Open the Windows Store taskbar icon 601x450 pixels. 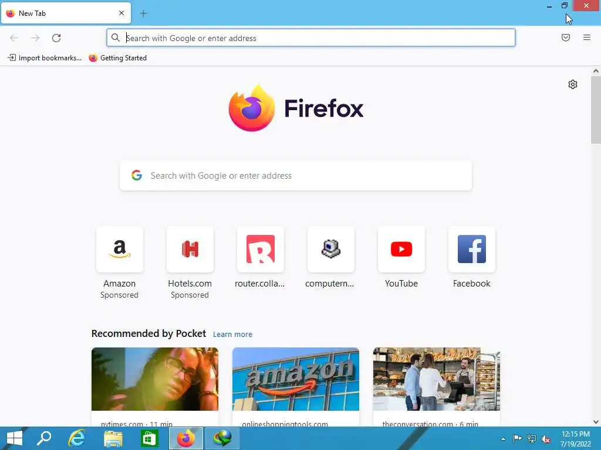[150, 438]
